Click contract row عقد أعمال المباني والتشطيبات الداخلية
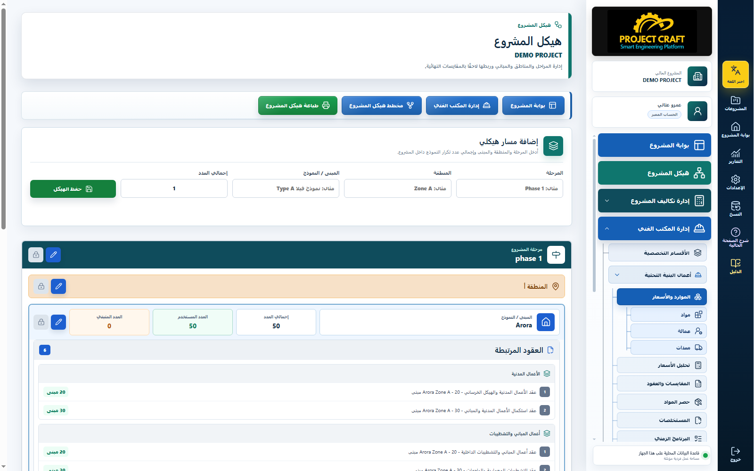754x471 pixels. 296,452
